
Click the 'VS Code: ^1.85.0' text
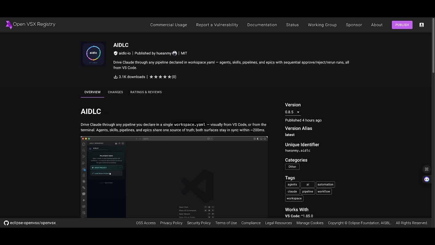(299, 216)
